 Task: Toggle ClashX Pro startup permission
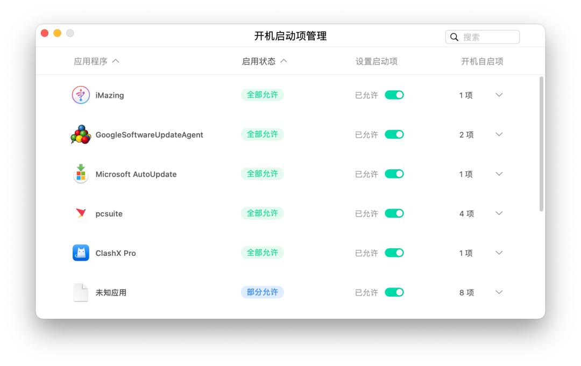pos(394,253)
